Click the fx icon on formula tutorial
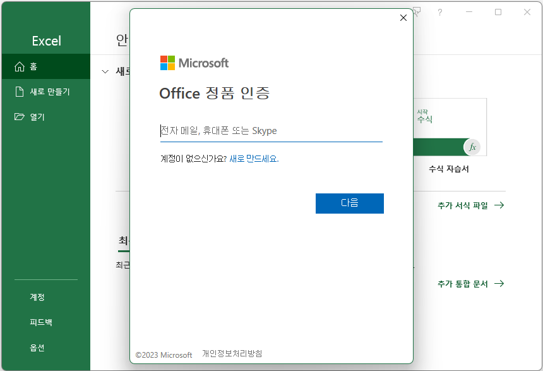The image size is (543, 371). click(472, 147)
